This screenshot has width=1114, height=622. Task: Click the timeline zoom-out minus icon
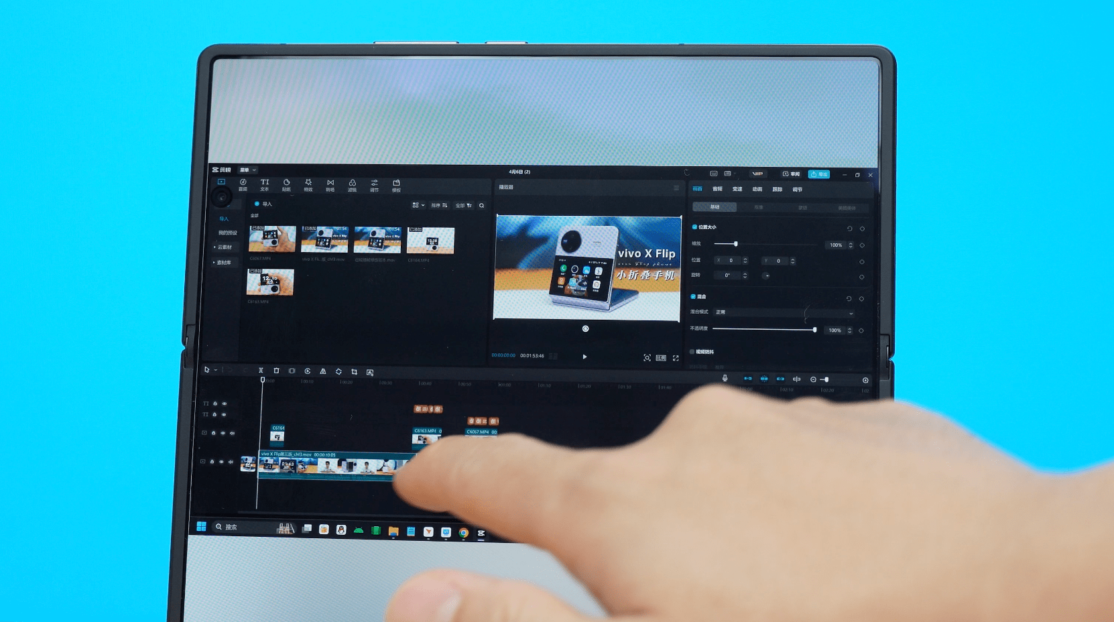click(x=813, y=379)
